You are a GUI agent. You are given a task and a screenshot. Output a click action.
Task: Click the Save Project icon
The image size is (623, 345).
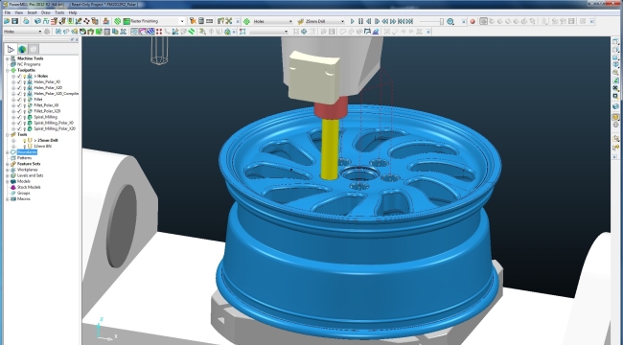pos(14,21)
